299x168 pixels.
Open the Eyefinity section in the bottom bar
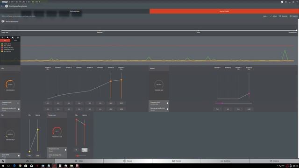[225, 161]
